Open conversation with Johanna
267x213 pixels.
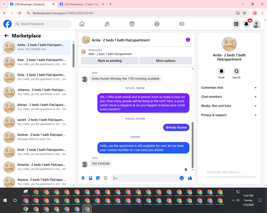click(36, 92)
